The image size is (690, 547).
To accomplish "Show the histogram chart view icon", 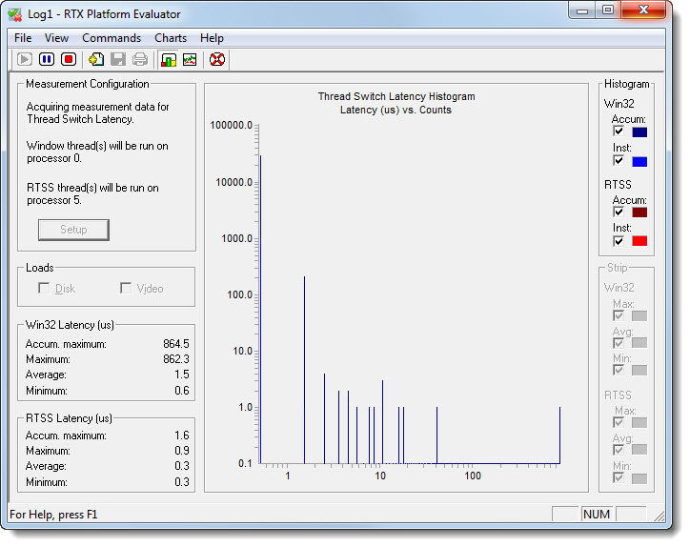I will point(169,59).
